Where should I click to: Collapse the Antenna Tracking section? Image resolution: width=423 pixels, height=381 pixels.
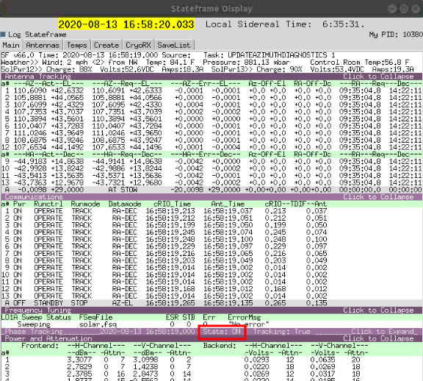pos(378,76)
